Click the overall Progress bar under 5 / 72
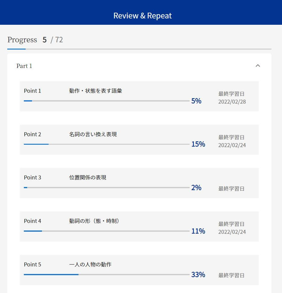This screenshot has width=282, height=293. coord(139,49)
